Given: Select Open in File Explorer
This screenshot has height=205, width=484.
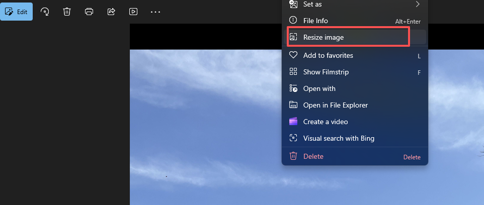Looking at the screenshot, I should pos(335,105).
